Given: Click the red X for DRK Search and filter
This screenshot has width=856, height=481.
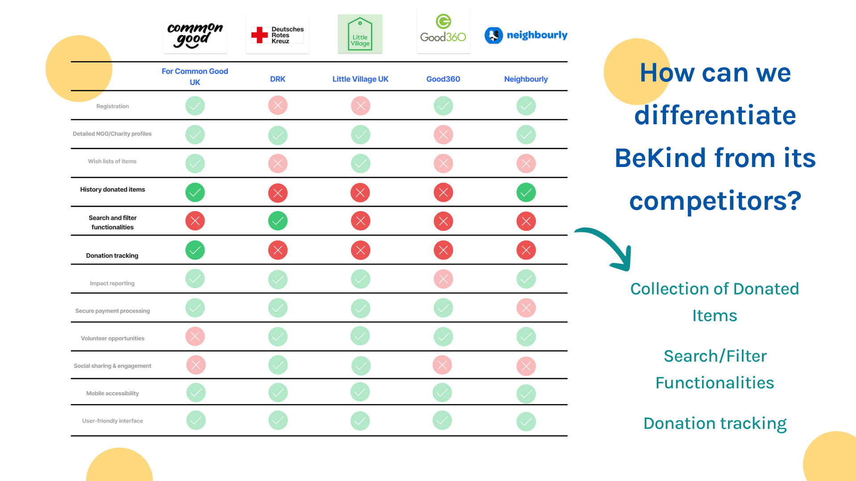Looking at the screenshot, I should point(277,221).
